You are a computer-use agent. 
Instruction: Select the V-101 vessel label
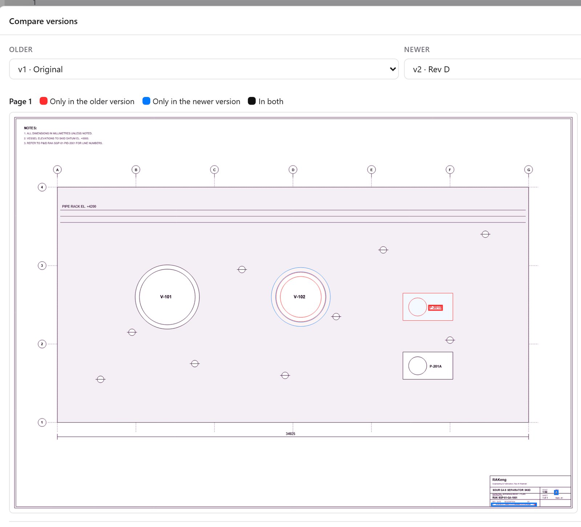[x=166, y=297]
